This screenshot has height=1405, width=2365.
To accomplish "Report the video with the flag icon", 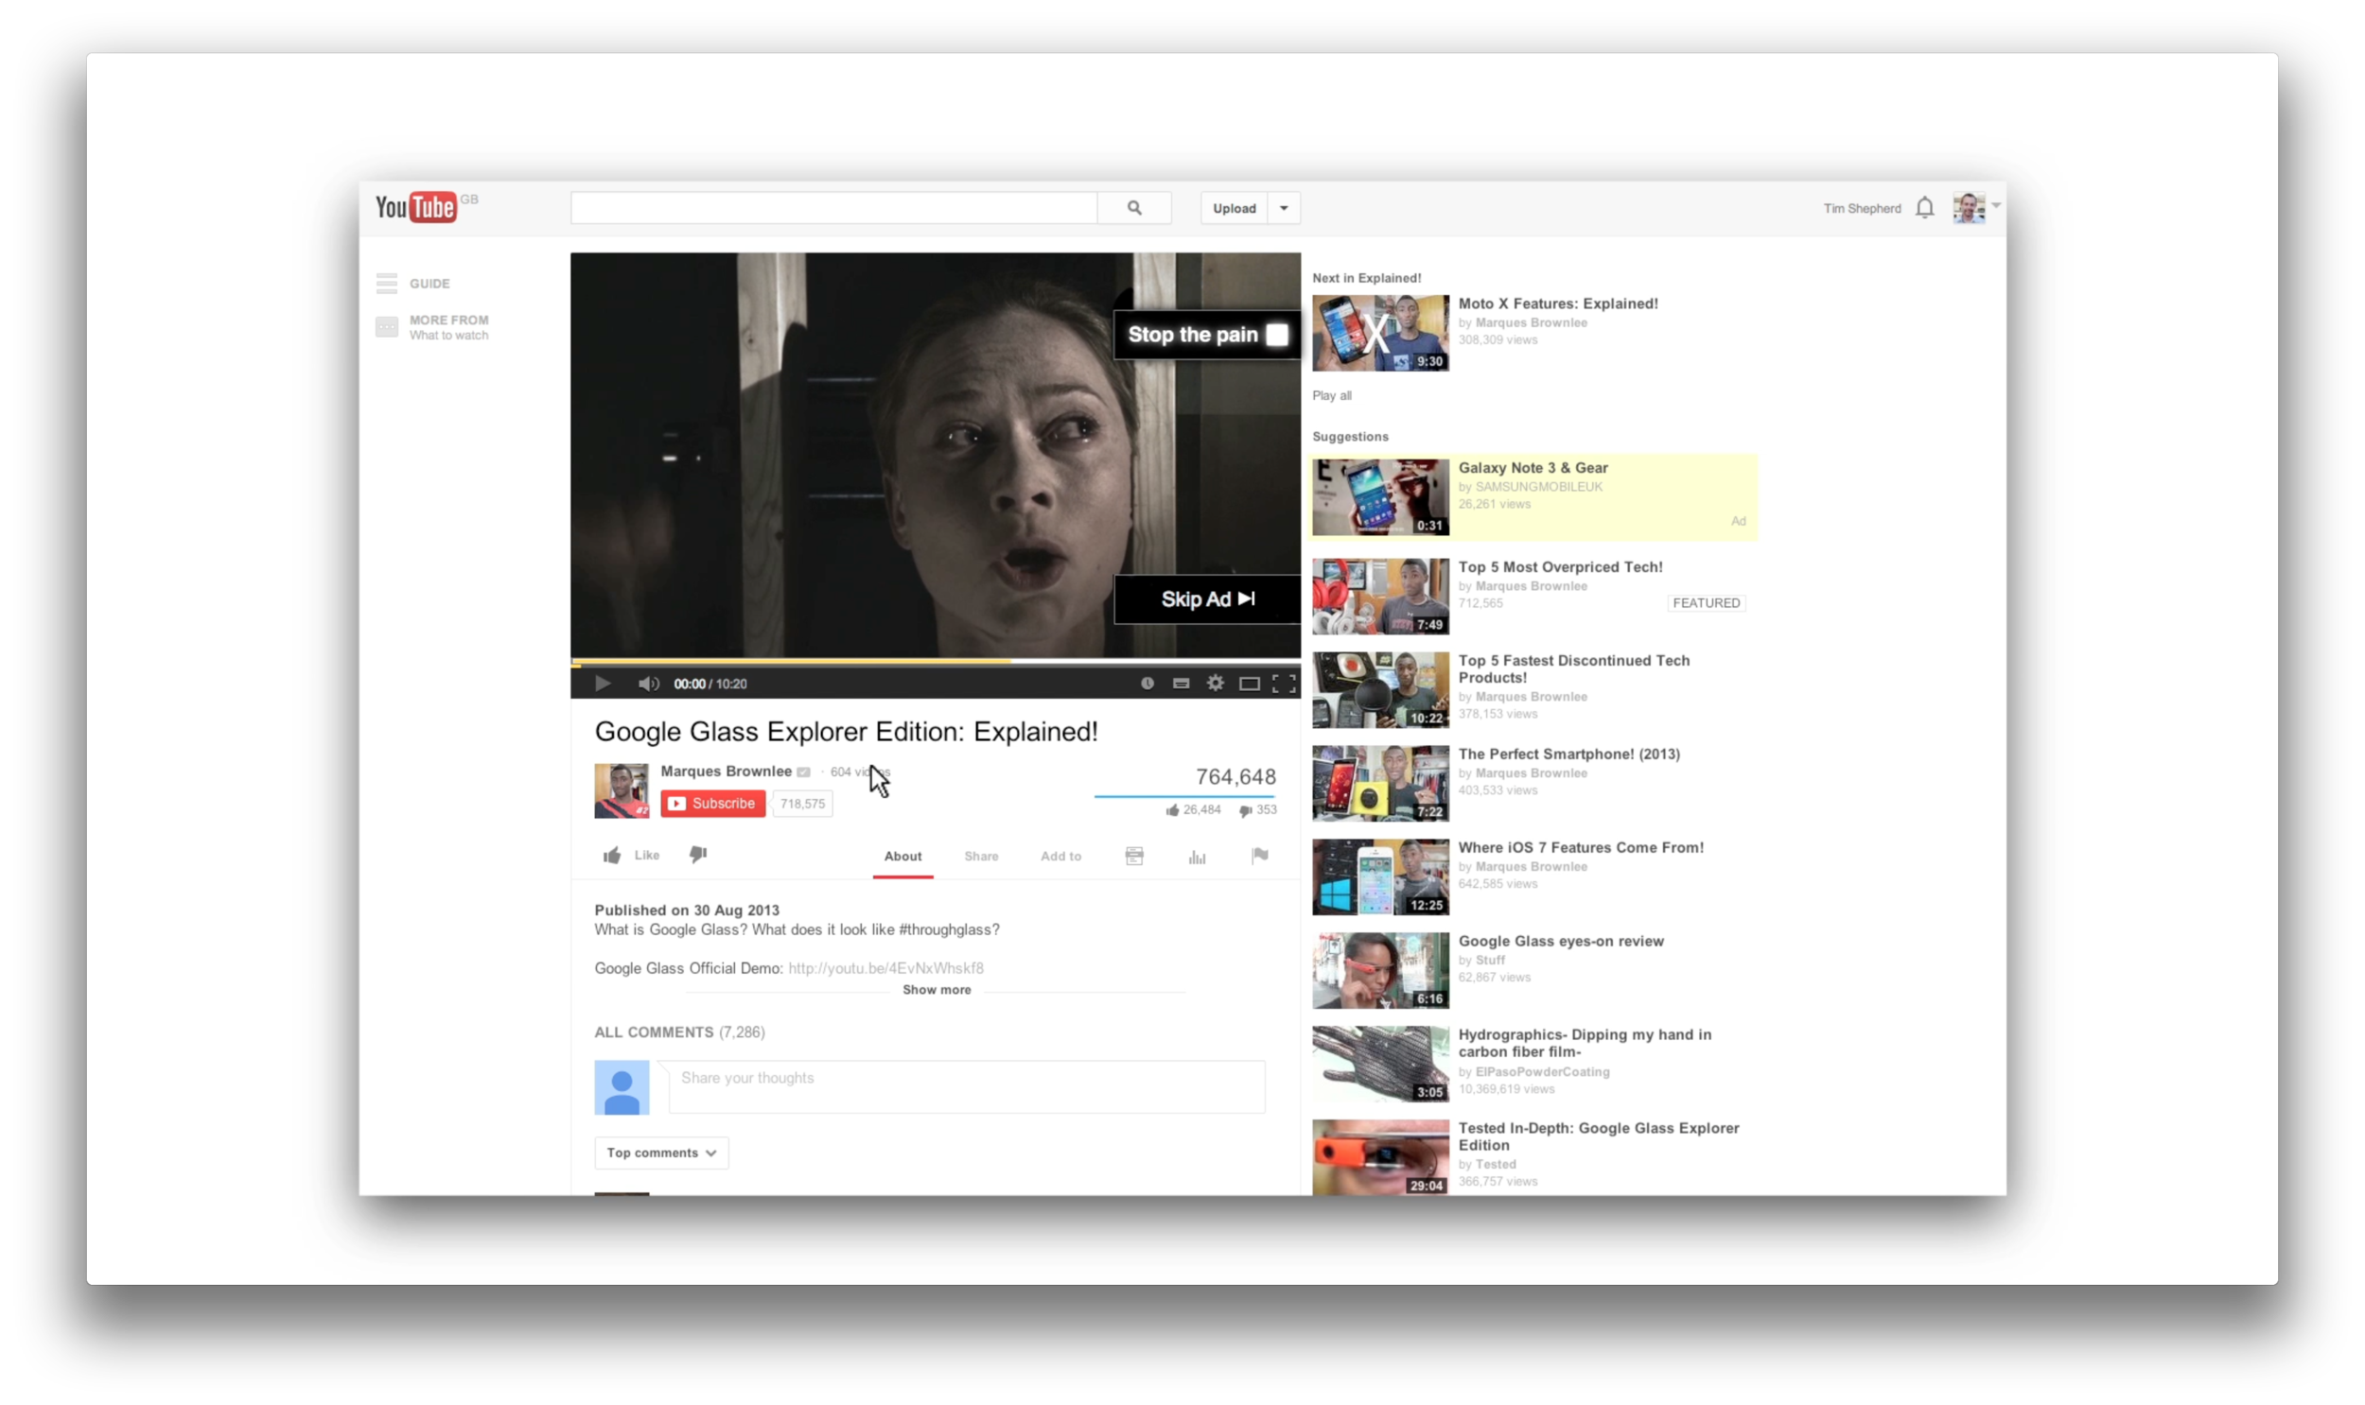I will 1259,856.
